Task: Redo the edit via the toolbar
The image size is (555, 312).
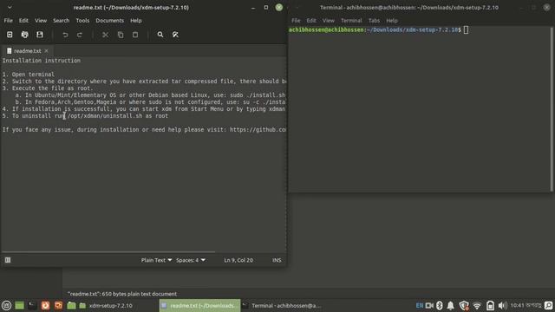Action: pyautogui.click(x=80, y=35)
